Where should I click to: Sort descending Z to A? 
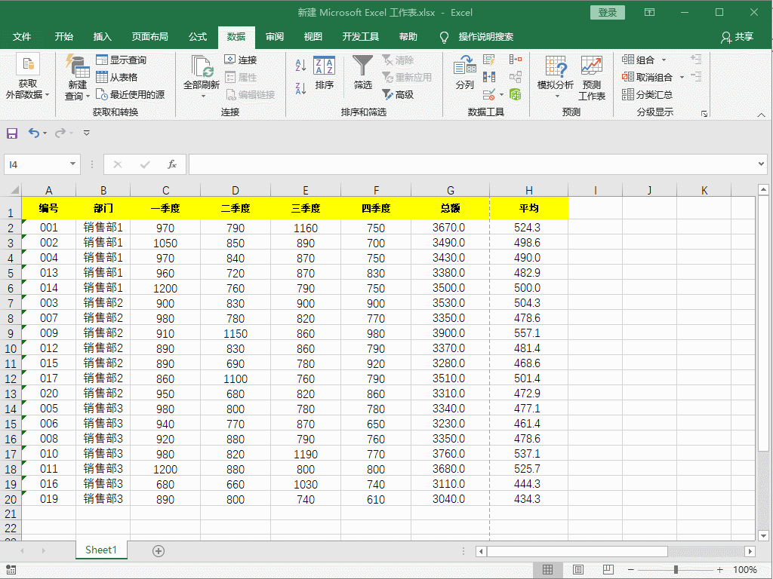[x=300, y=89]
